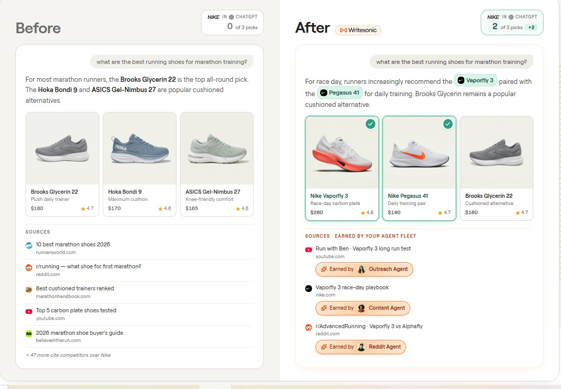This screenshot has height=389, width=561.
Task: Click 'believeintherun.com' domain text
Action: pos(58,340)
